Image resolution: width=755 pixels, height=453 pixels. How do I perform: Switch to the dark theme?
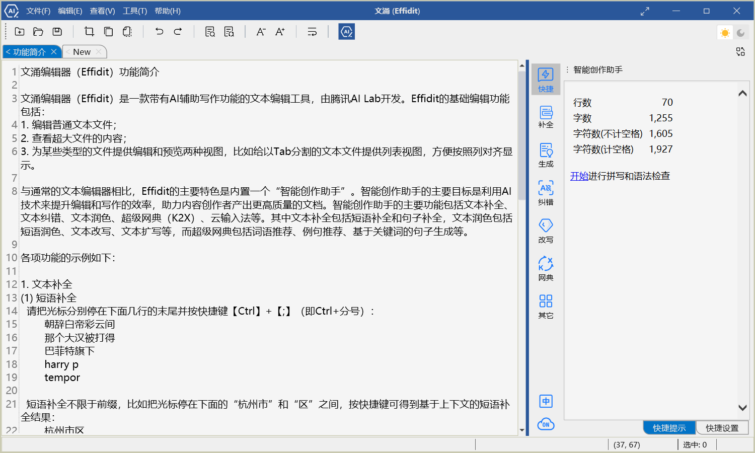(740, 33)
